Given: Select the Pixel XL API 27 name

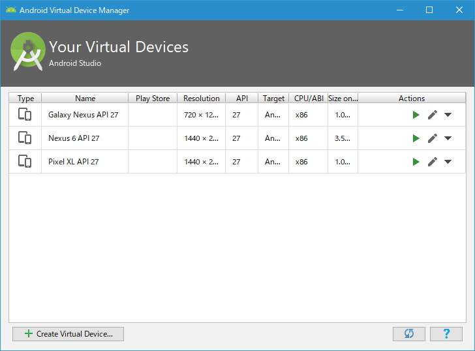Looking at the screenshot, I should (x=74, y=162).
